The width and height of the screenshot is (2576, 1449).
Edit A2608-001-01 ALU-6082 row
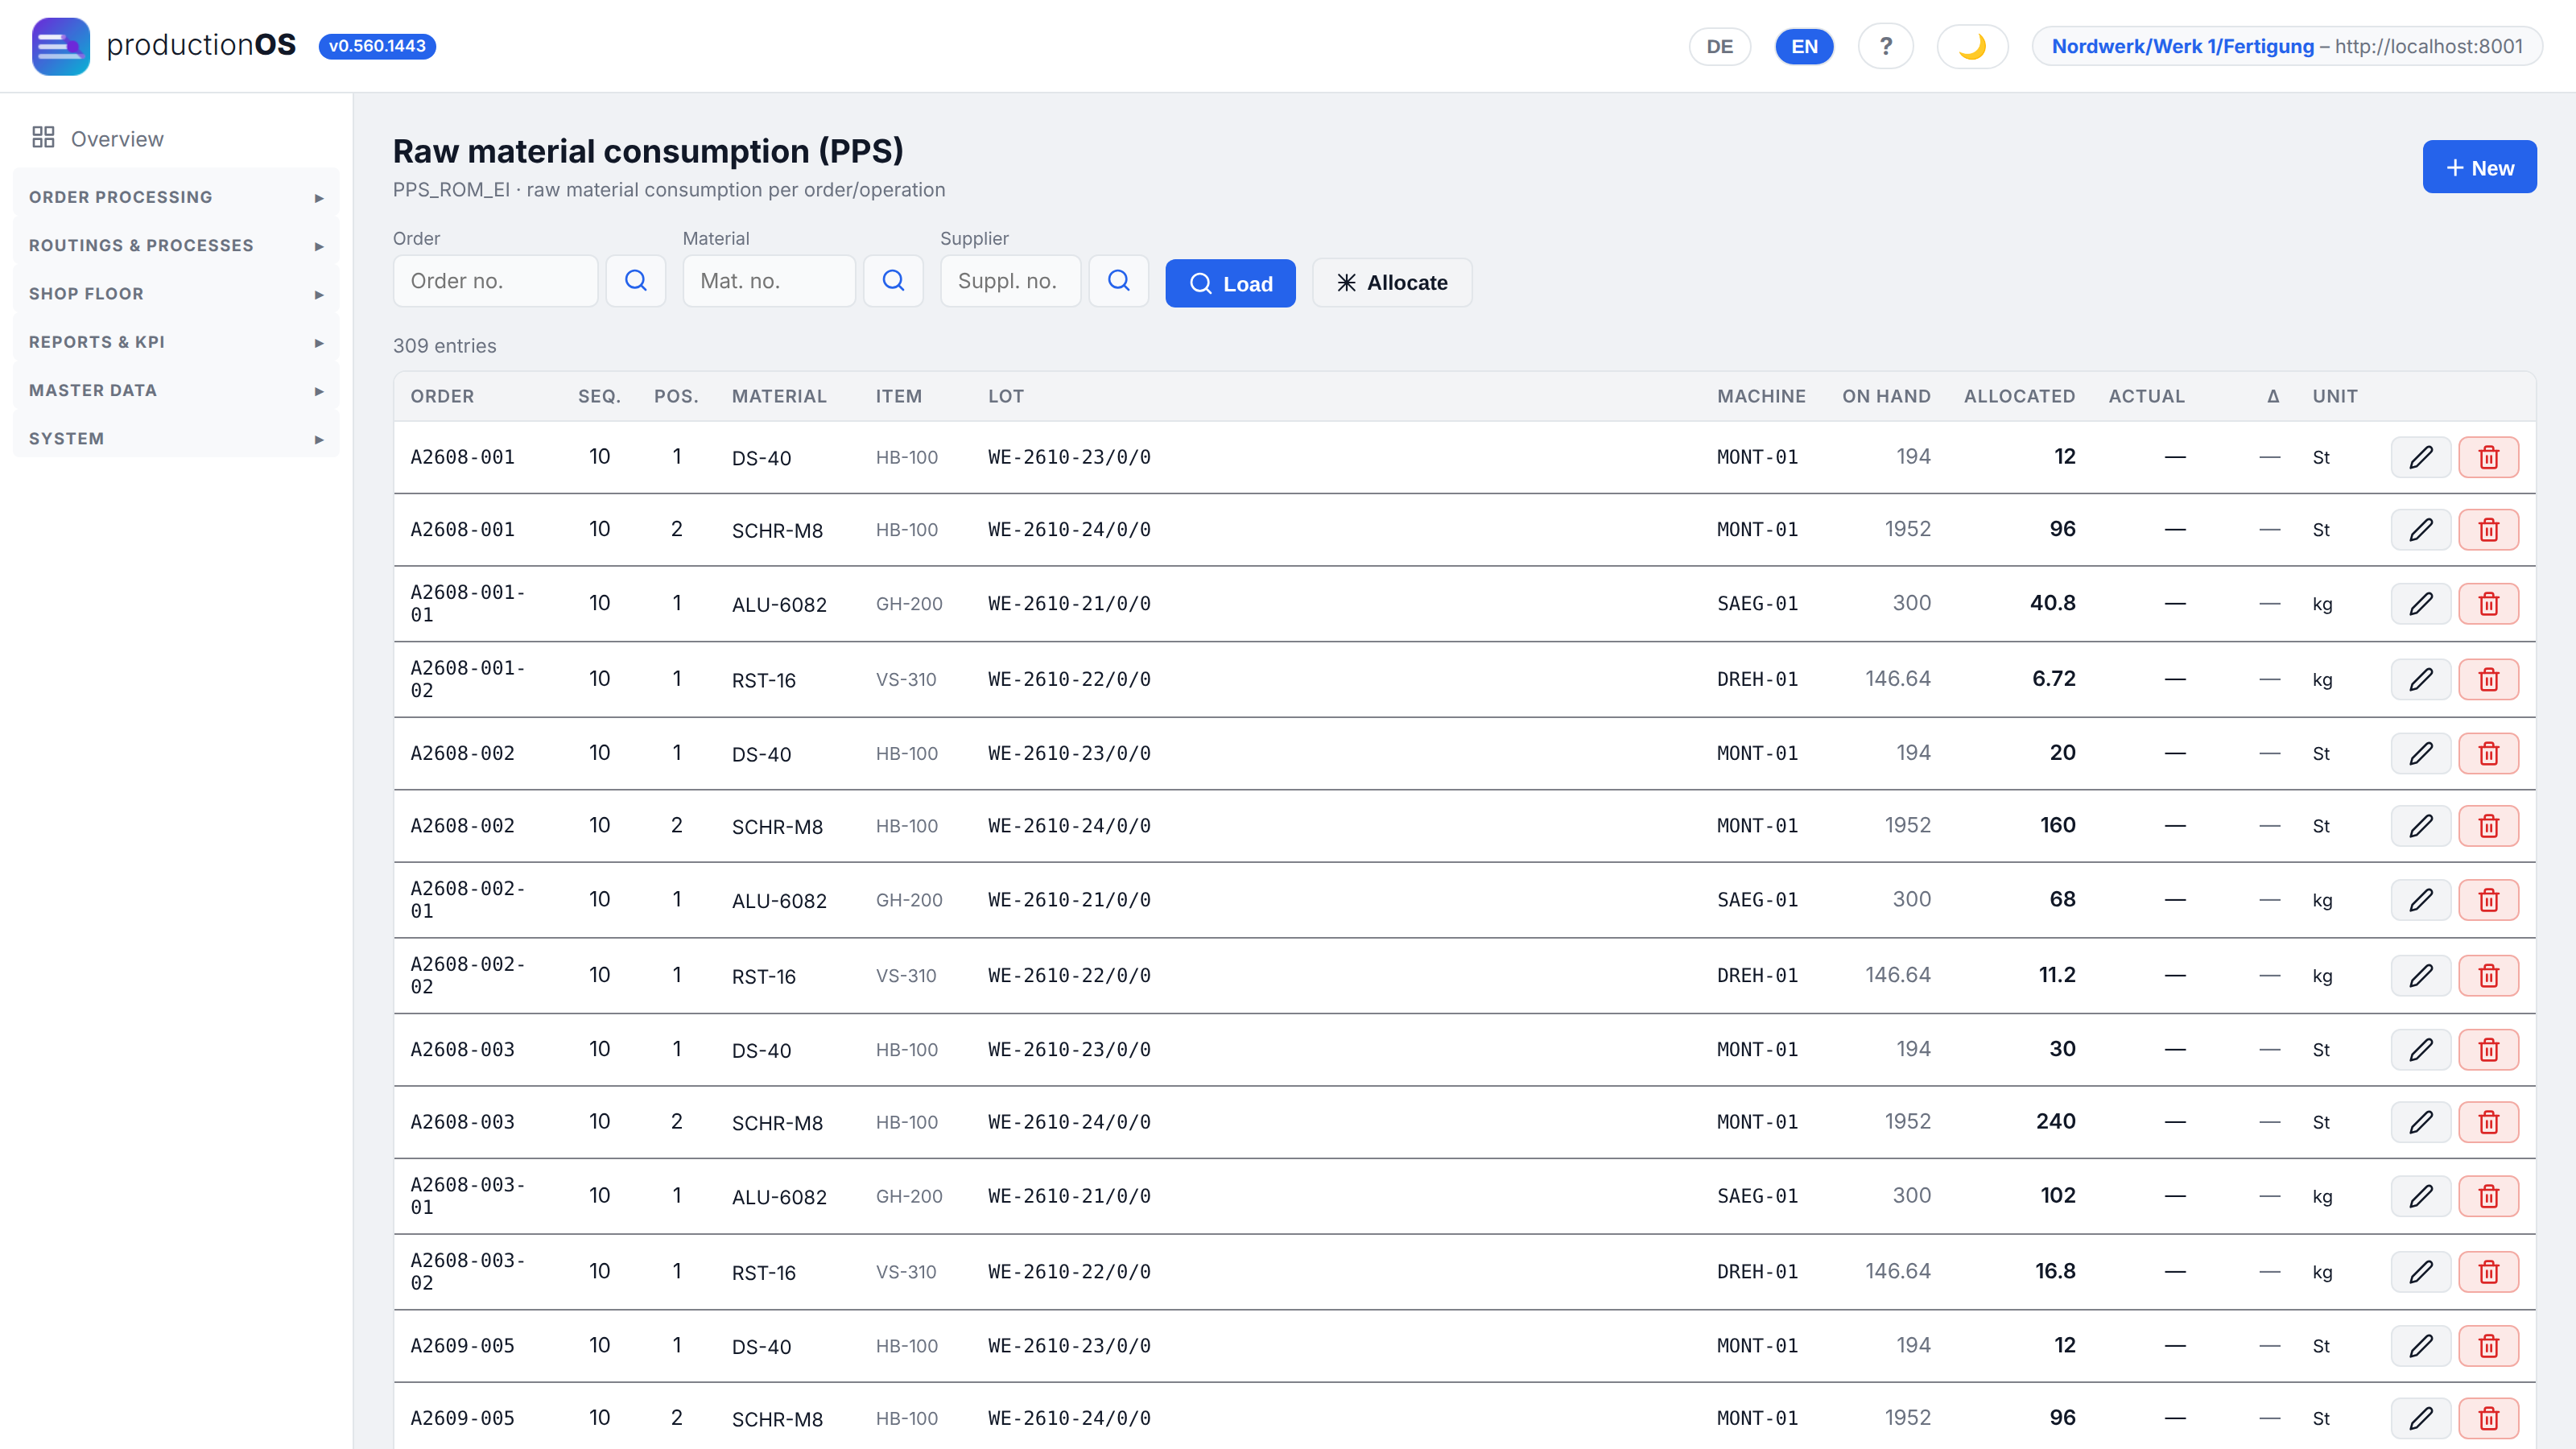click(2420, 604)
